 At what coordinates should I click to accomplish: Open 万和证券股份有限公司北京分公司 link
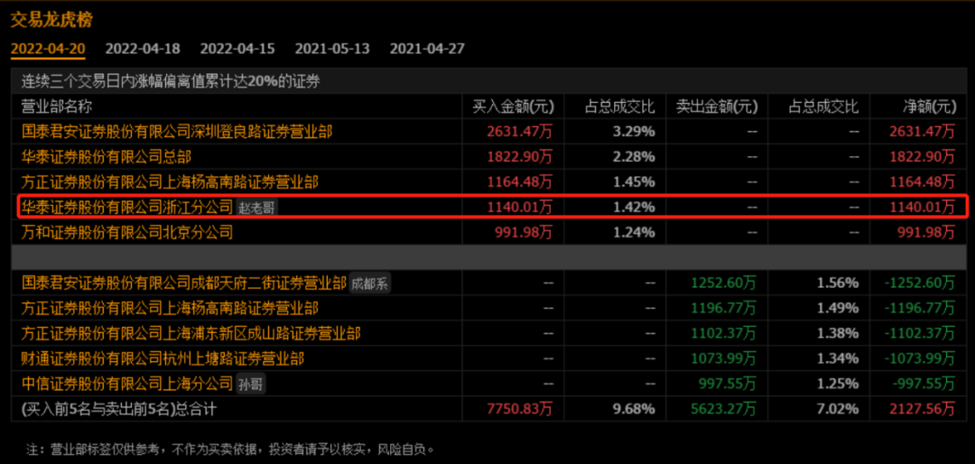(x=127, y=233)
